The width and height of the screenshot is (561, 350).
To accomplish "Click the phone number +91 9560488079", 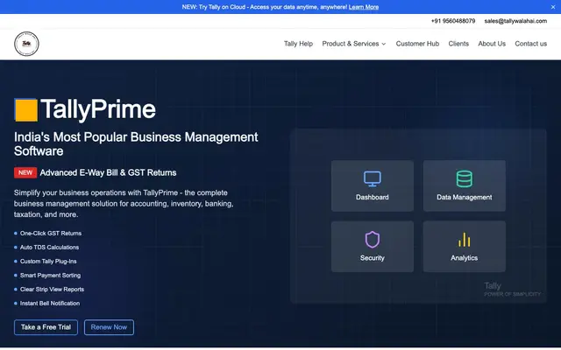I will tap(453, 21).
